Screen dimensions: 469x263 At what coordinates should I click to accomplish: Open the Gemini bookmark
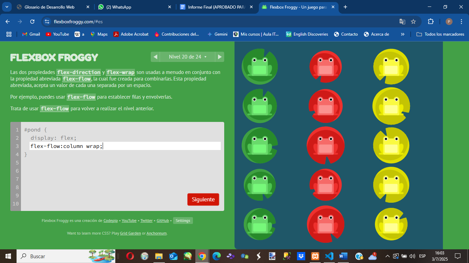pyautogui.click(x=217, y=34)
